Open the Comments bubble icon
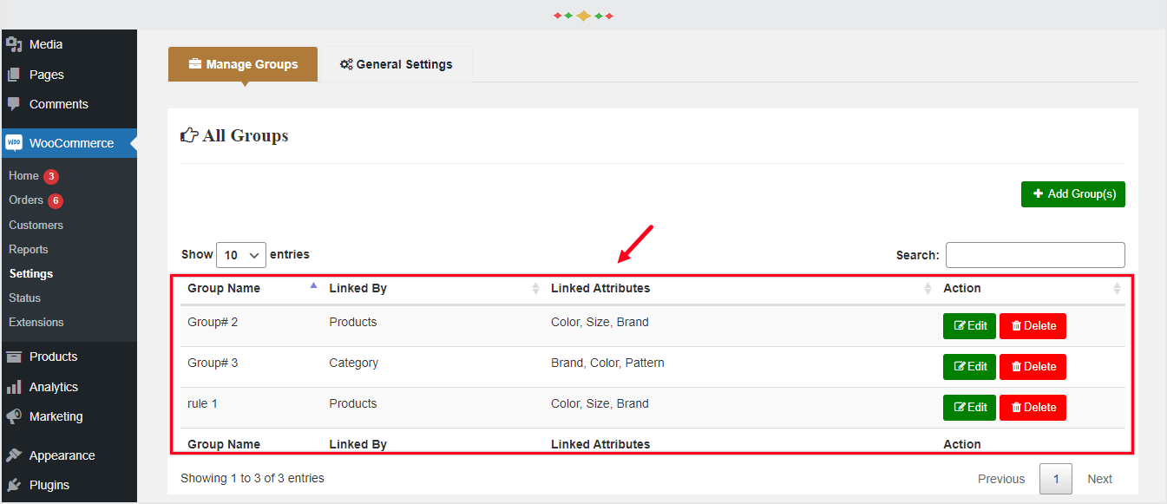Screen dimensions: 1167x504 13,104
